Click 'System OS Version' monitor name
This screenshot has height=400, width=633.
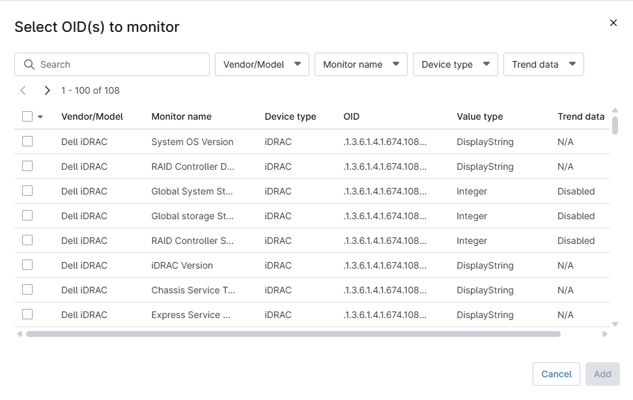[x=192, y=142]
